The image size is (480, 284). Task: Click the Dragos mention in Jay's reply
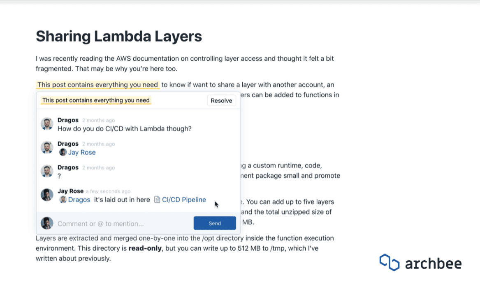coord(79,200)
